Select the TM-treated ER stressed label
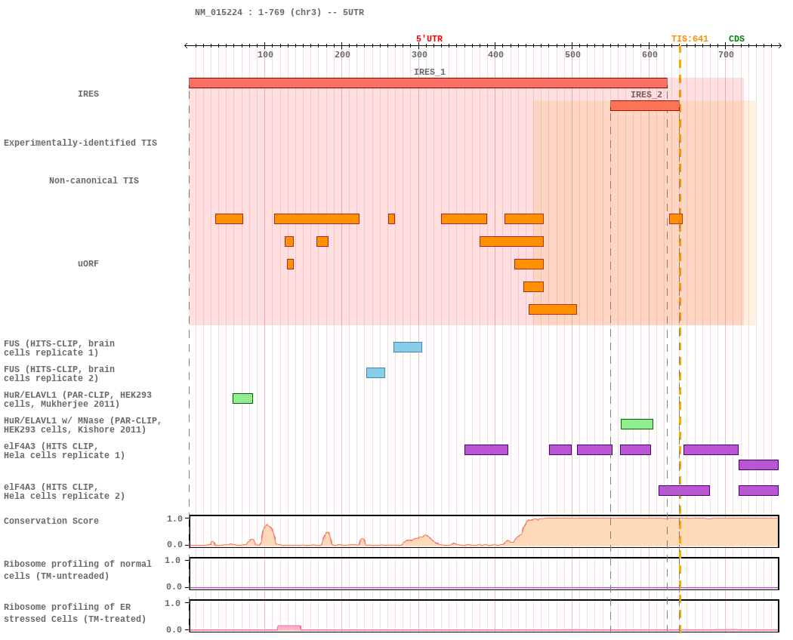 [x=75, y=613]
